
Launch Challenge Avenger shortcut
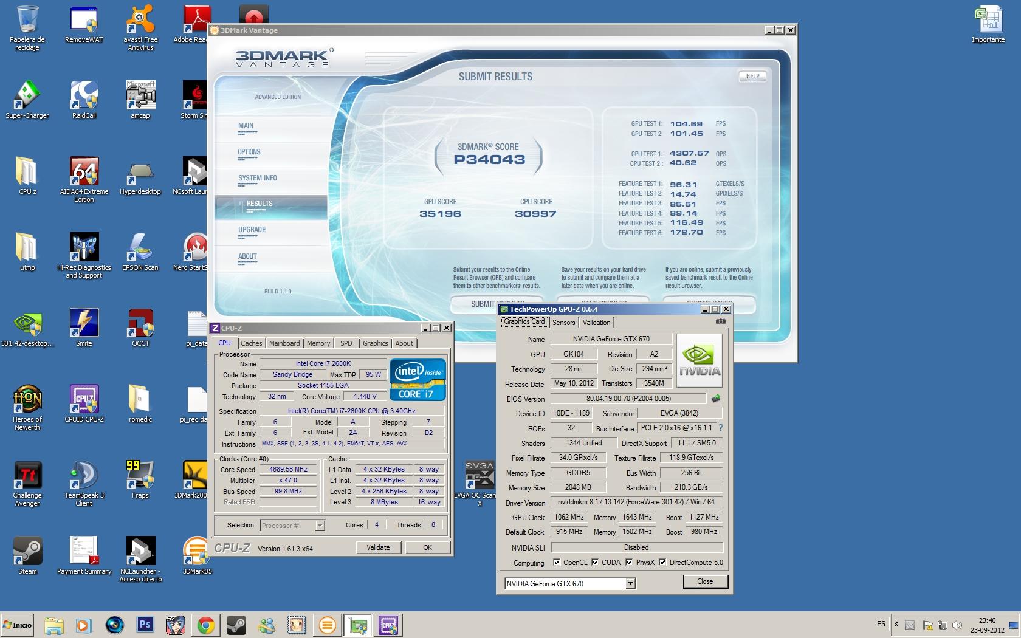[27, 484]
